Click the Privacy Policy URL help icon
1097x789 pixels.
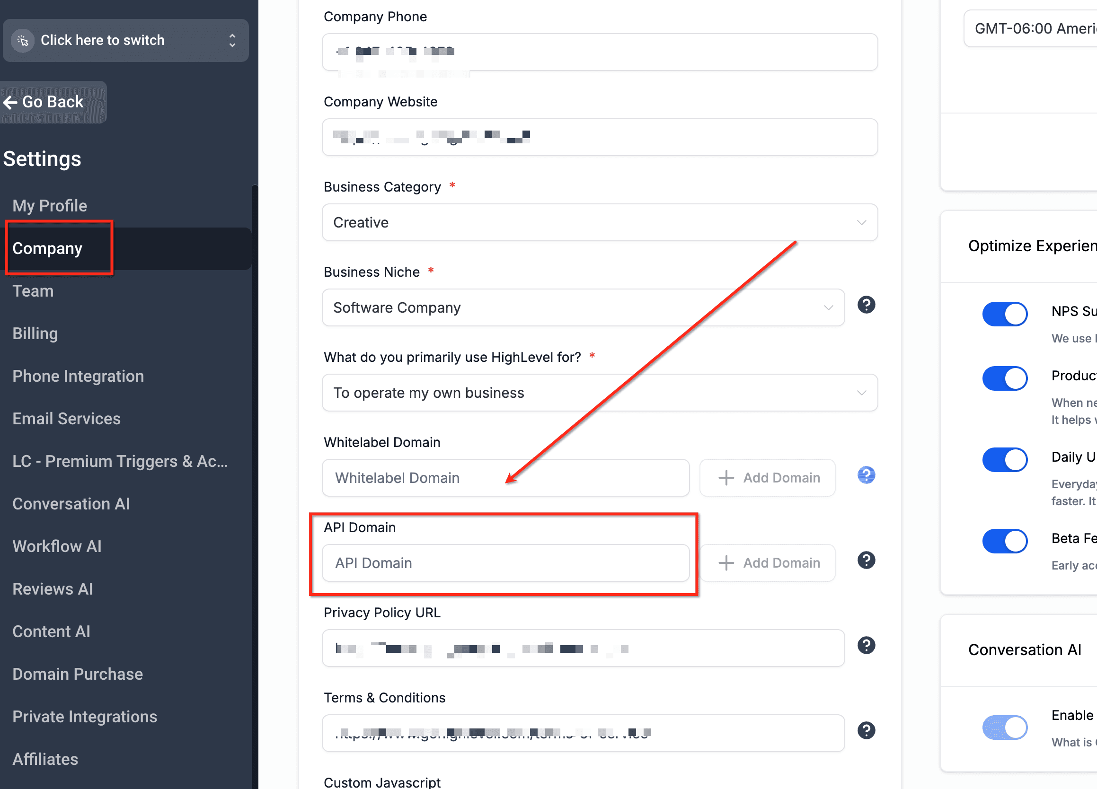click(867, 645)
